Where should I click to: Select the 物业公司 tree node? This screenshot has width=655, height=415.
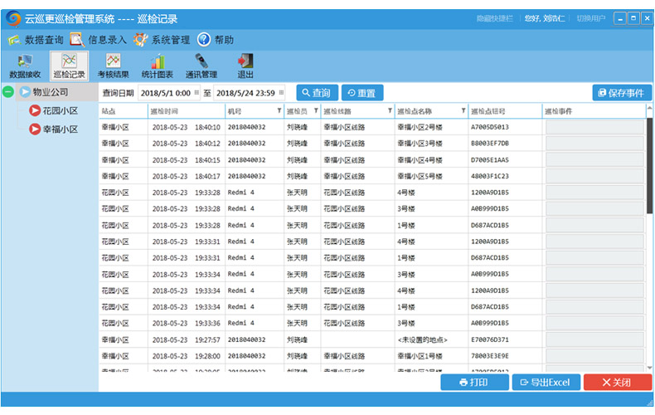point(51,92)
